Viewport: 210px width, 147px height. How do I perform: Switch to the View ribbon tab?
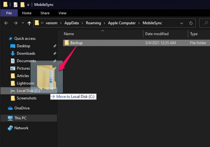pos(62,13)
